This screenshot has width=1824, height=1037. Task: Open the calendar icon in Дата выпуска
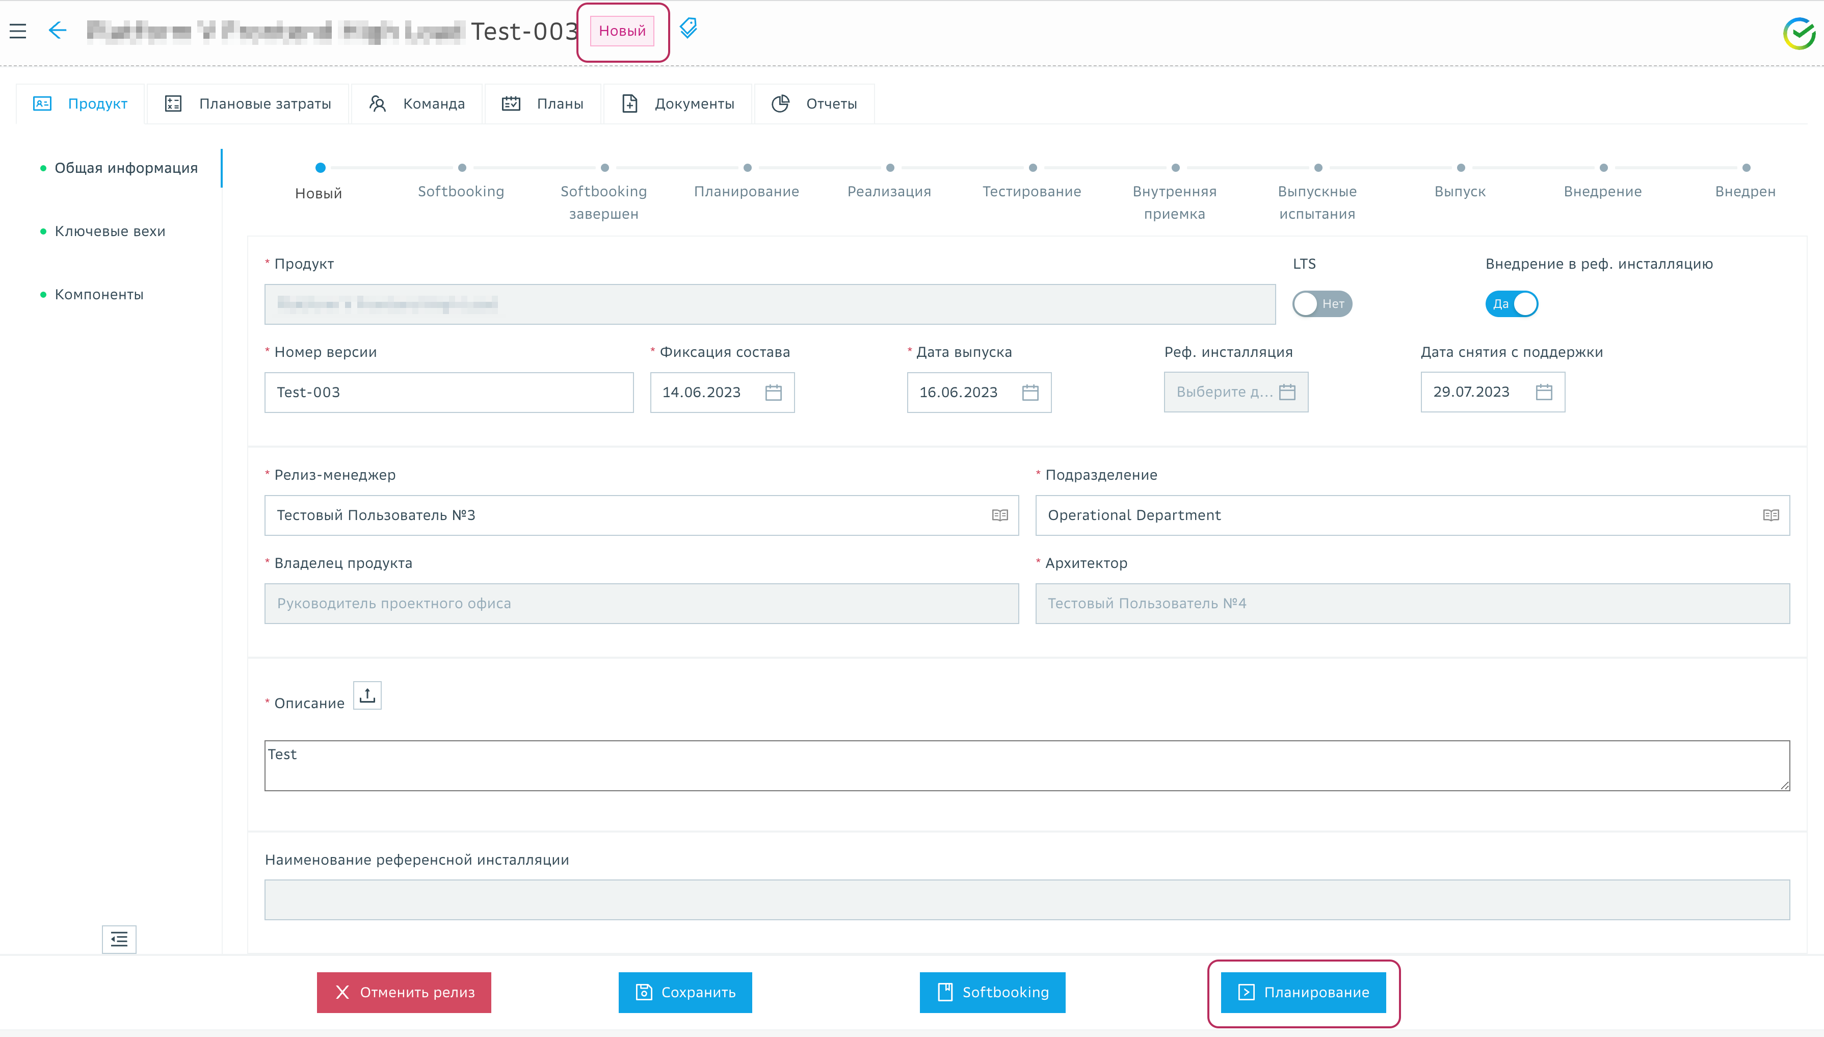[x=1030, y=393]
